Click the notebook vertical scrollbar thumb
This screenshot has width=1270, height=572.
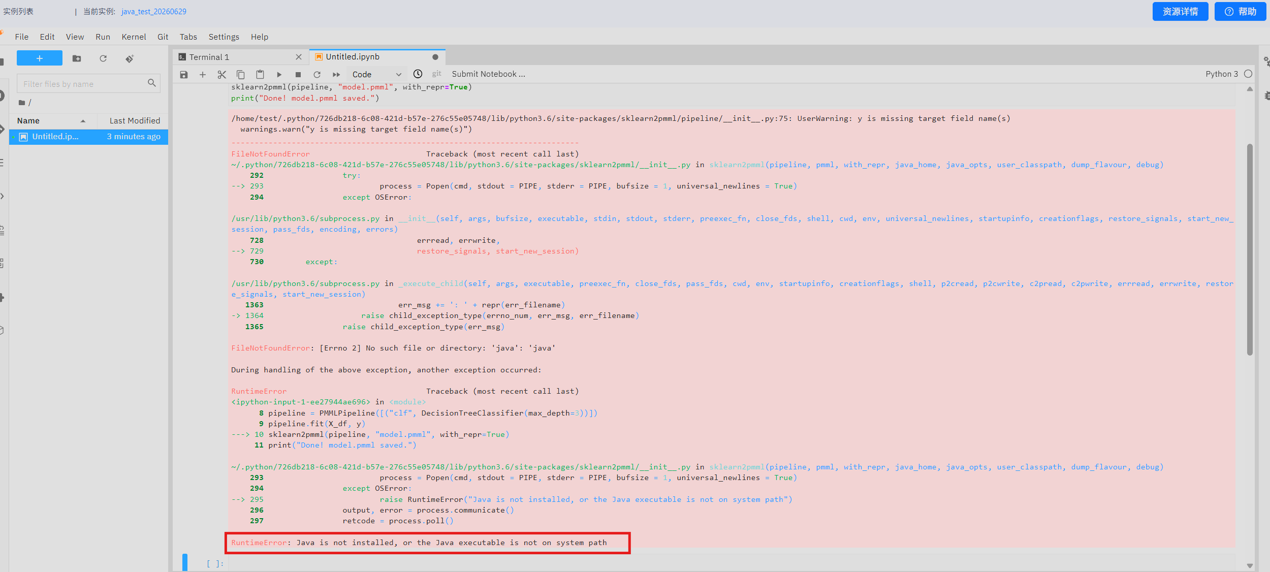1250,250
